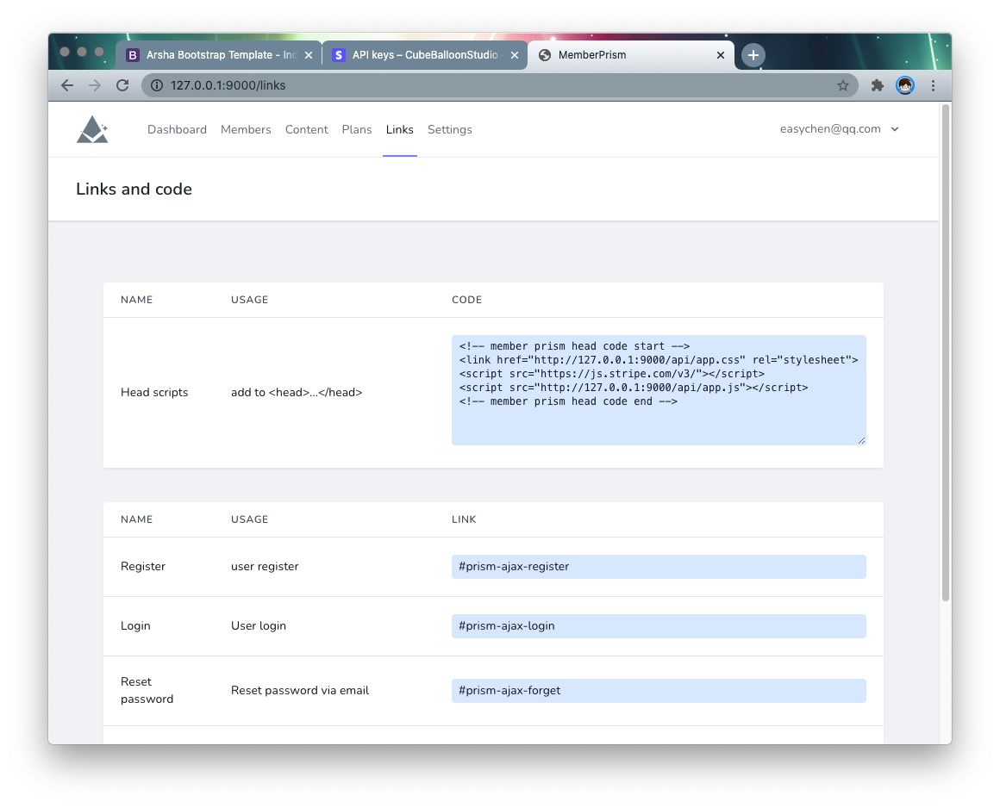
Task: Click the page vertical scrollbar
Action: [946, 352]
